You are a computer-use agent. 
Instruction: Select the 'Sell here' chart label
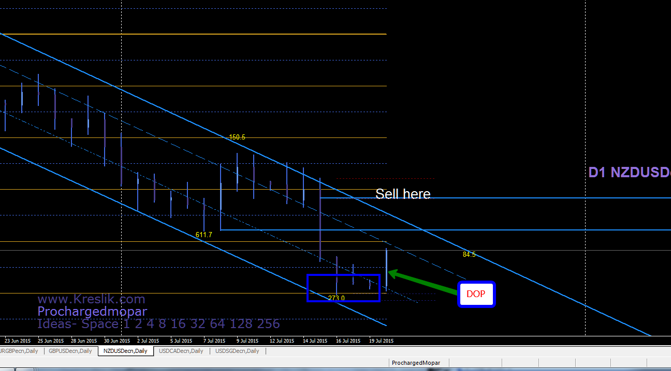pyautogui.click(x=403, y=194)
